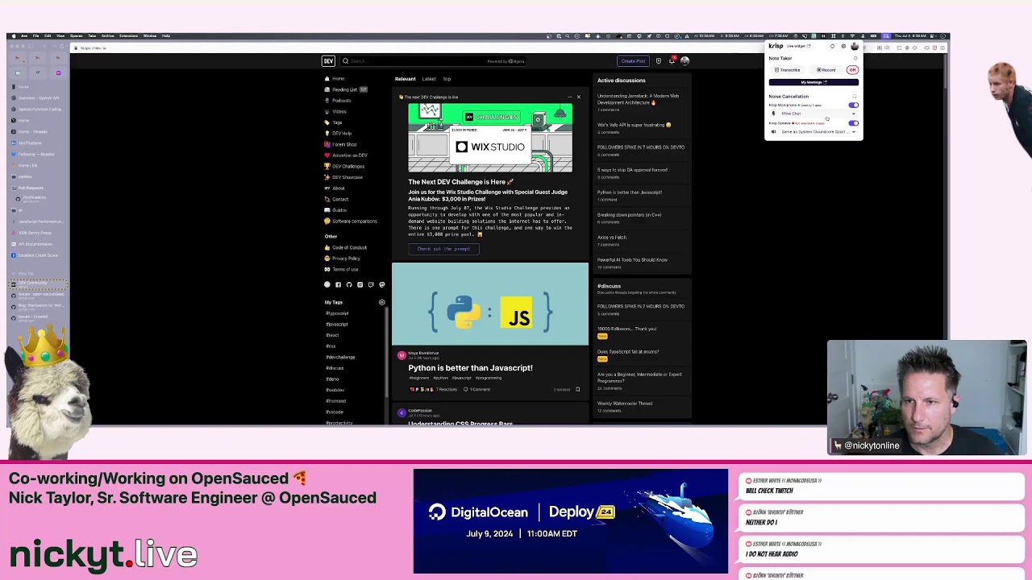Viewport: 1032px width, 580px height.
Task: Open Live widget link in Krisp
Action: [x=798, y=46]
